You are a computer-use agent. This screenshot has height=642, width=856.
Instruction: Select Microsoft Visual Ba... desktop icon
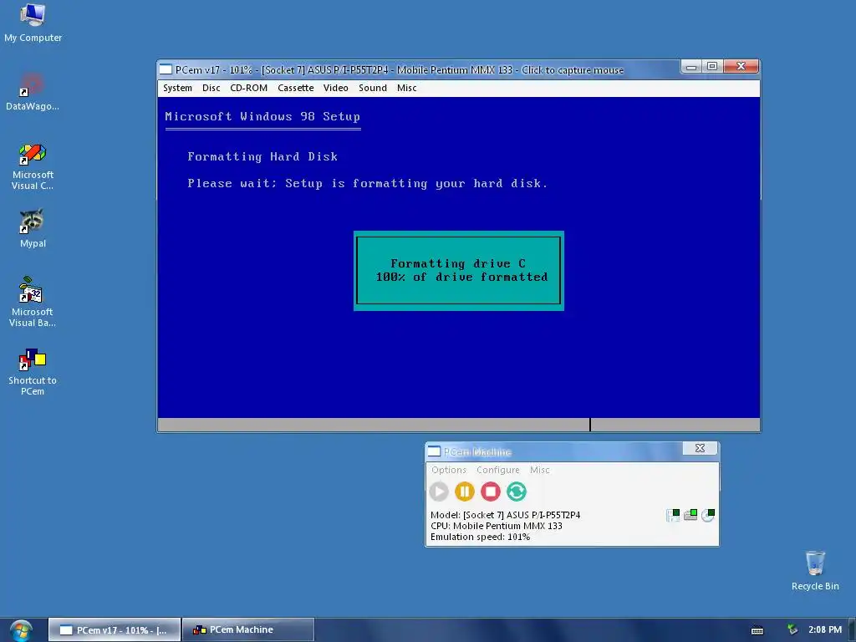(x=33, y=302)
